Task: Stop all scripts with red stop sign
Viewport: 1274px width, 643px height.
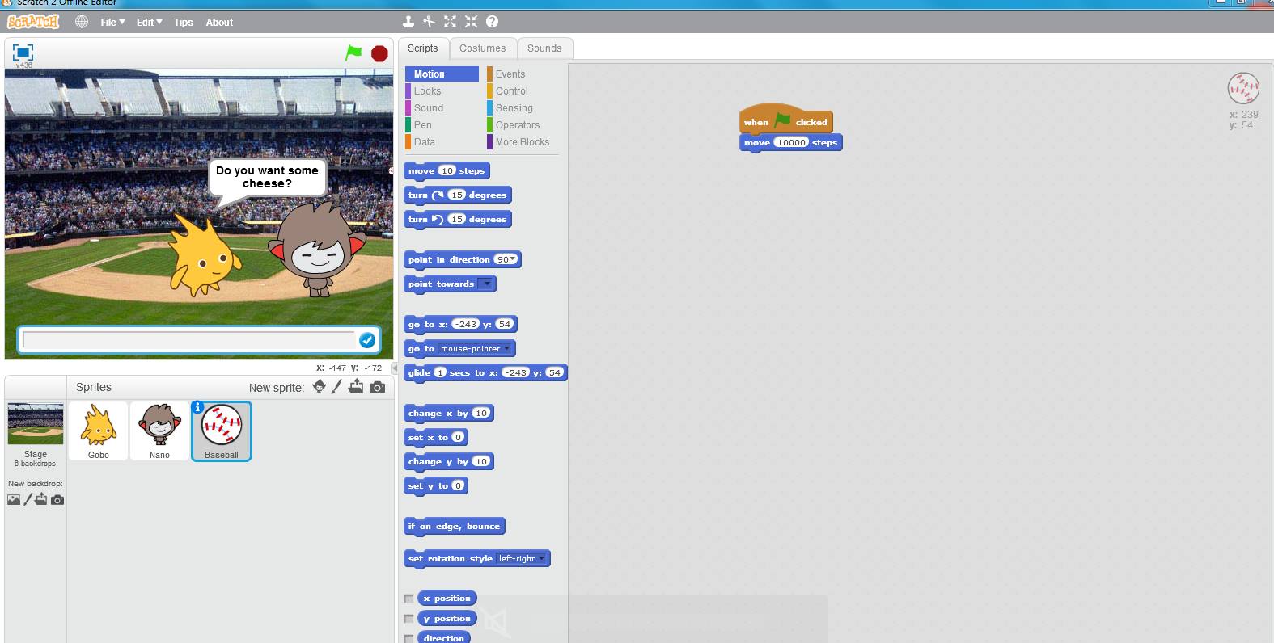Action: (x=379, y=53)
